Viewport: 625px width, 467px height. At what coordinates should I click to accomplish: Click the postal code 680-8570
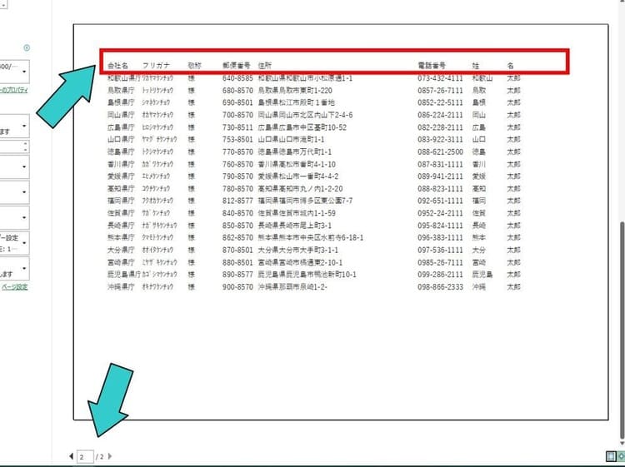coord(237,91)
